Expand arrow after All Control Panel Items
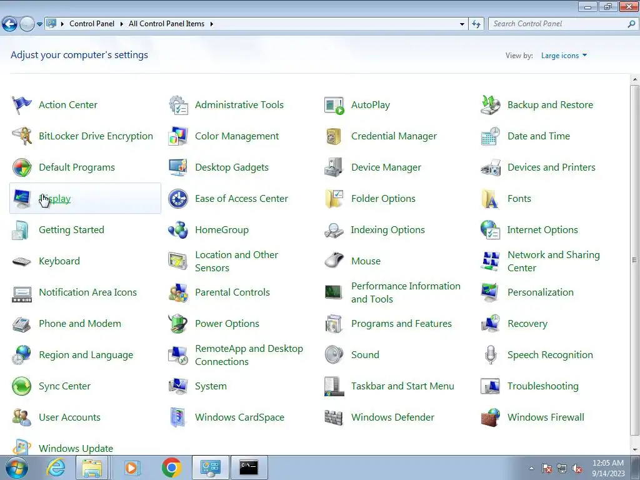640x480 pixels. 211,24
